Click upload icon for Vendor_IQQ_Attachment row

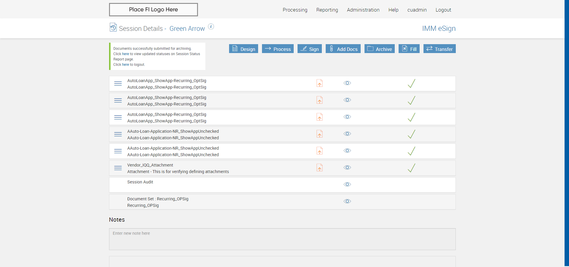click(319, 168)
